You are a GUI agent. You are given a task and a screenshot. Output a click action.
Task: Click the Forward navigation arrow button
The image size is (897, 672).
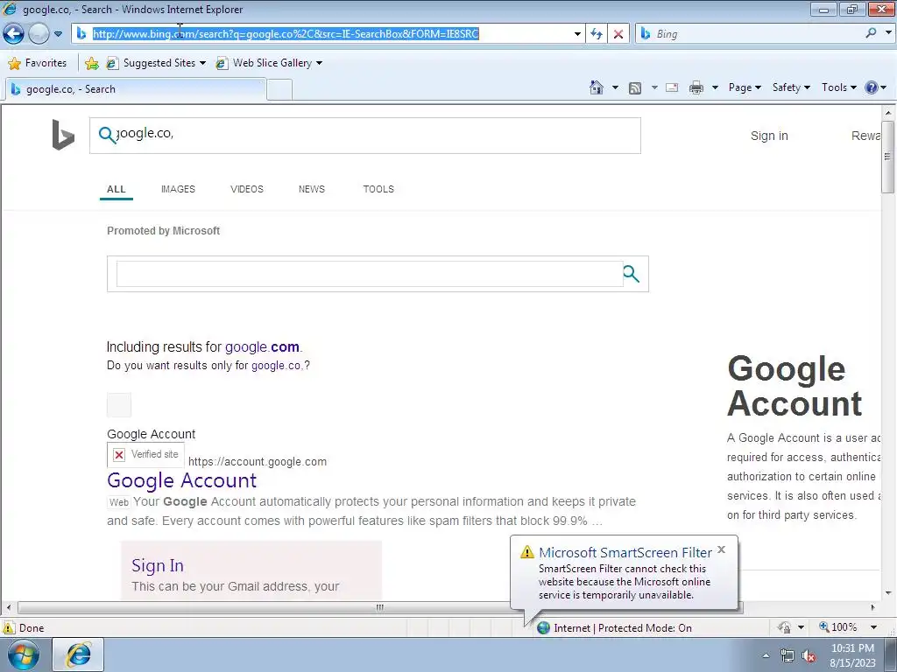pyautogui.click(x=39, y=34)
